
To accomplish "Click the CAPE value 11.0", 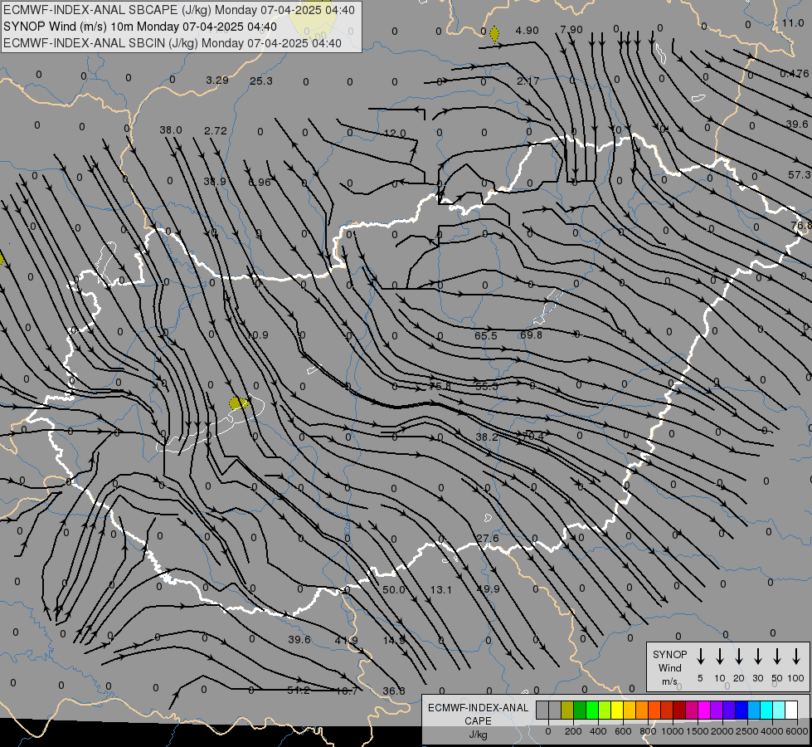I will pyautogui.click(x=793, y=22).
